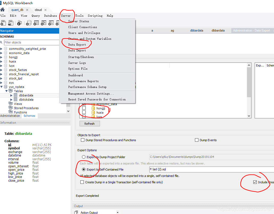Click the dbbardata table icon
The height and width of the screenshot is (214, 274).
(x=16, y=95)
